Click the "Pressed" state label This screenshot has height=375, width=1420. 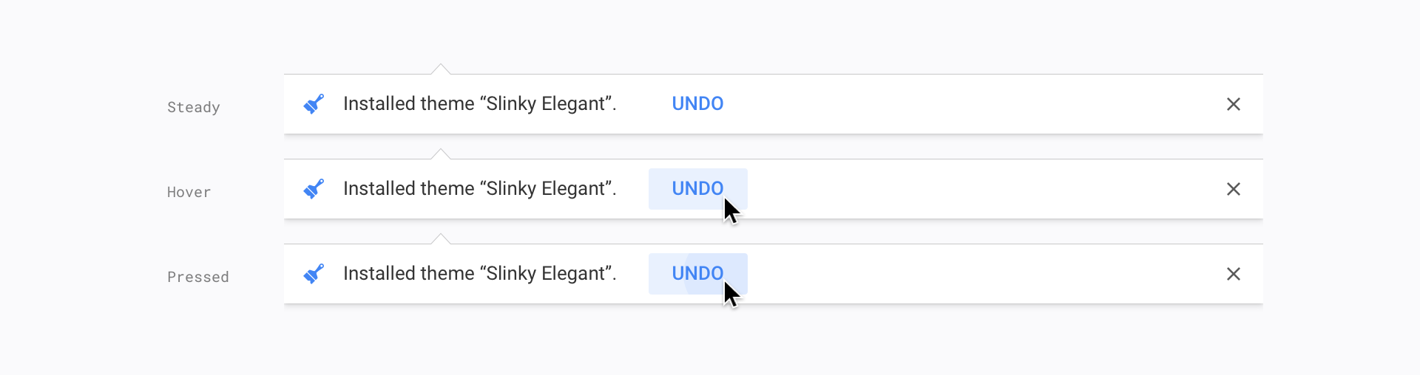198,277
